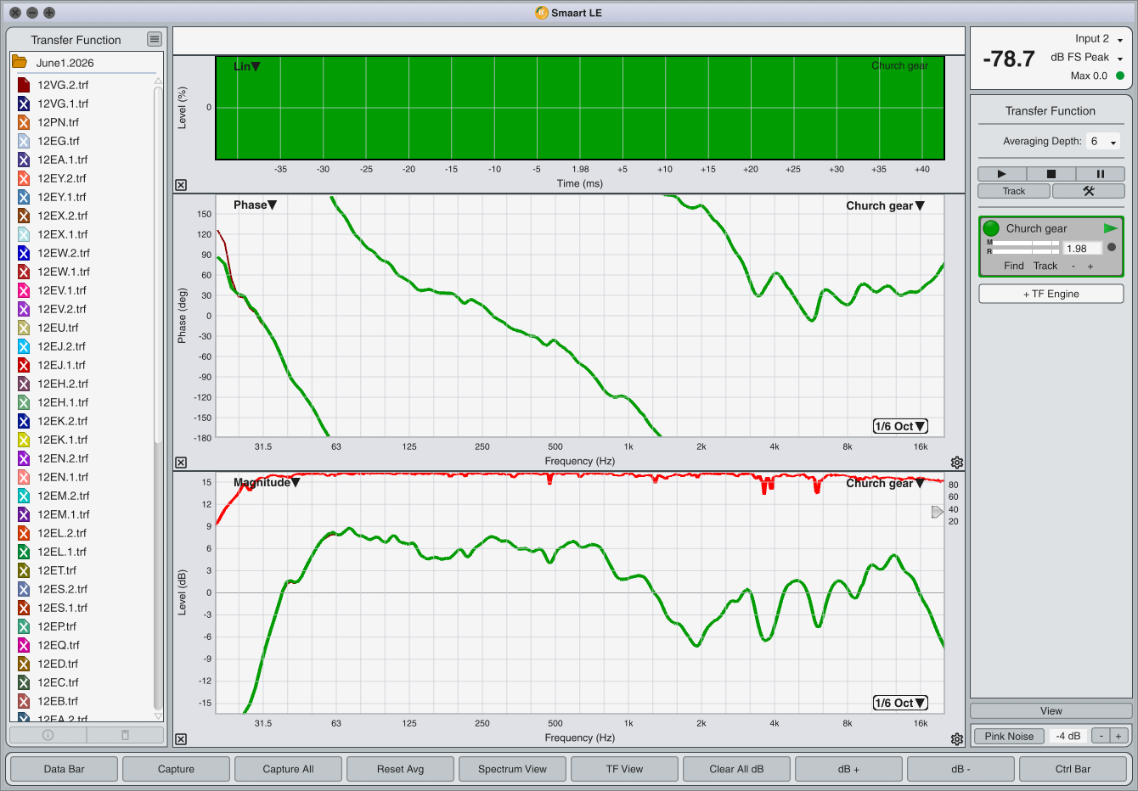Viewport: 1138px width, 791px height.
Task: Click the data bar trash icon
Action: (x=125, y=735)
